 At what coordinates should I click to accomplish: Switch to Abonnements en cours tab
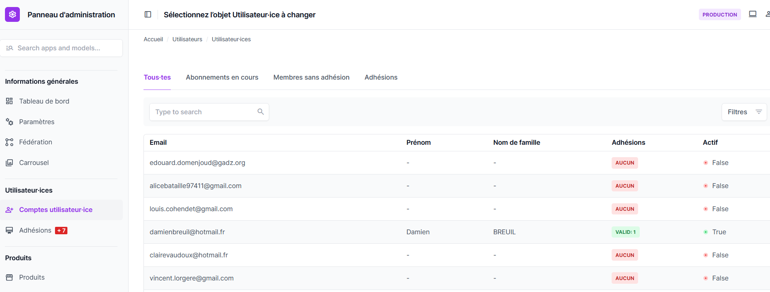(222, 77)
